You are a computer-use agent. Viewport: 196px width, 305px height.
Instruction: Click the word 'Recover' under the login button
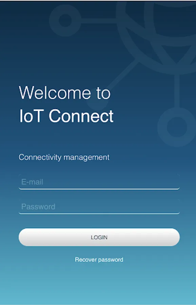pyautogui.click(x=86, y=260)
